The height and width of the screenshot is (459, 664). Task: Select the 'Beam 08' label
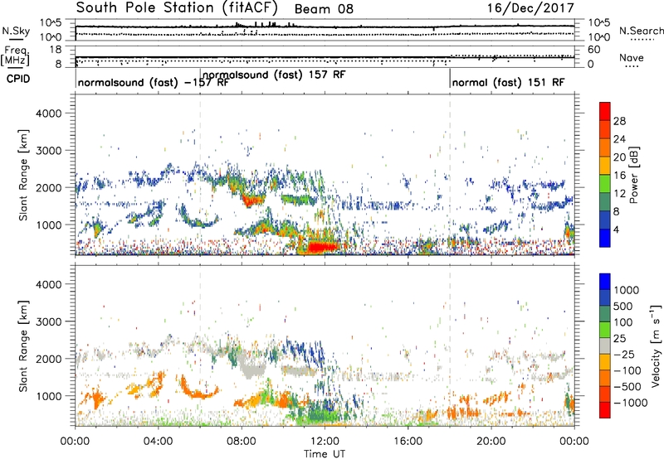(324, 9)
